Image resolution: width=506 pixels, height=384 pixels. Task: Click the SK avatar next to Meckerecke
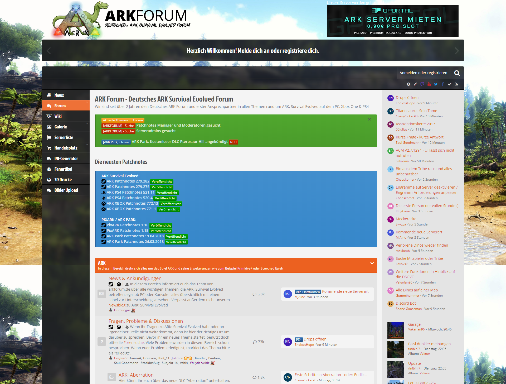391,219
